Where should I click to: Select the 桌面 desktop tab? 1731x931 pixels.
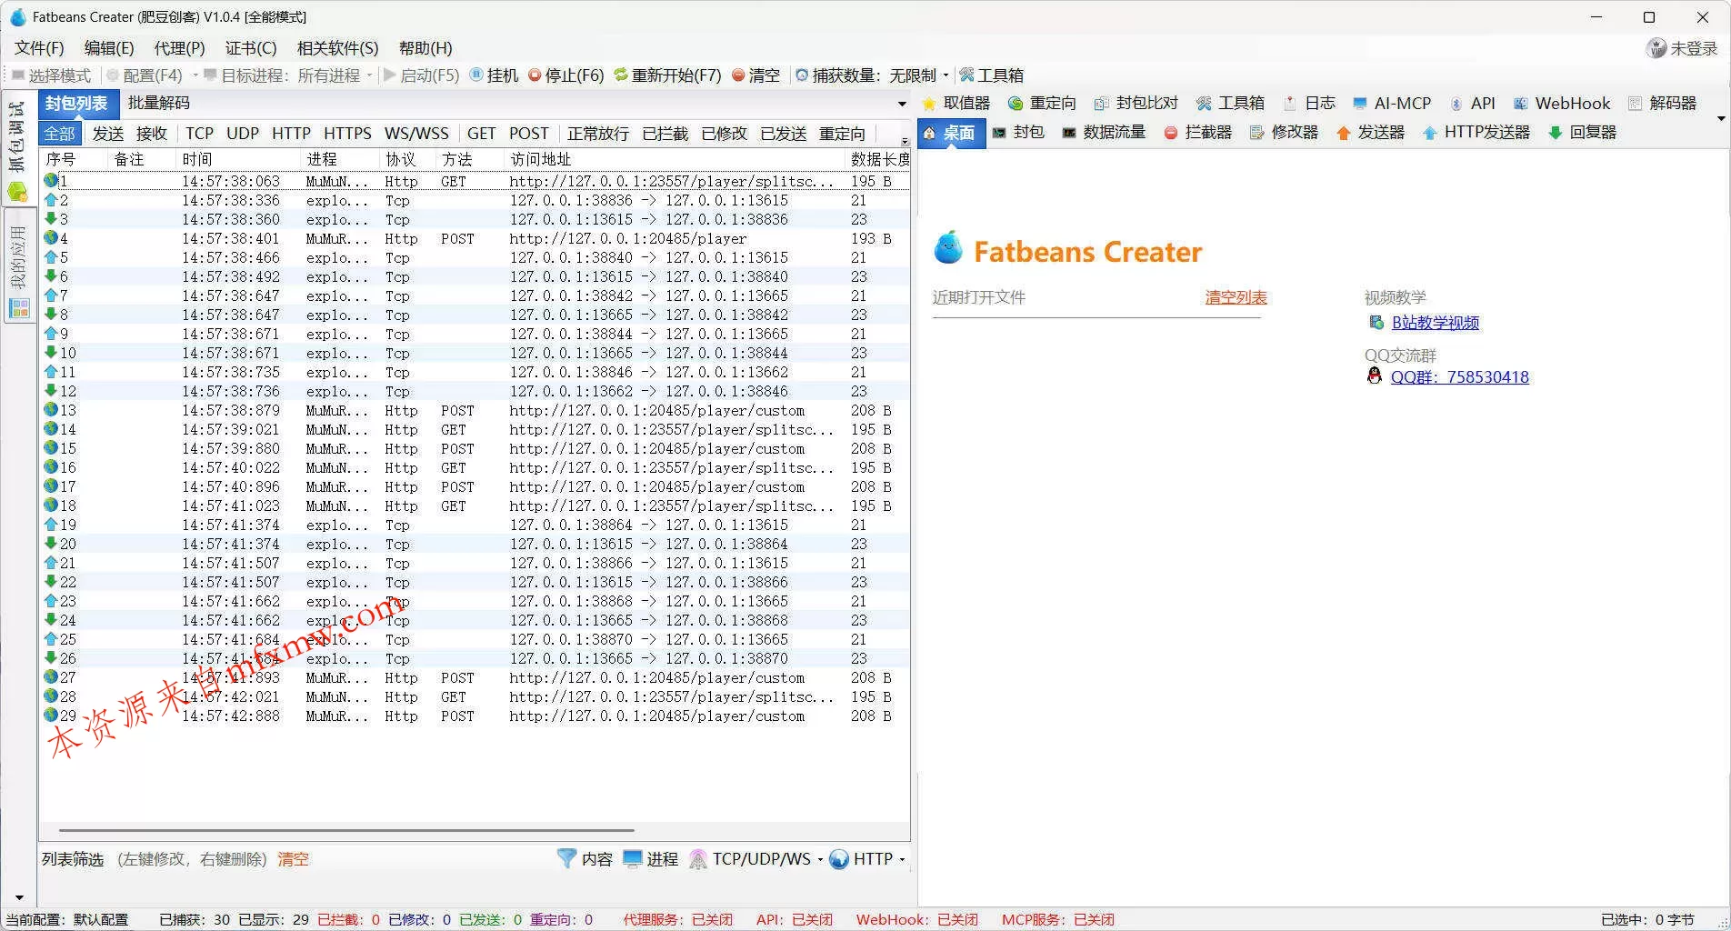click(x=950, y=133)
